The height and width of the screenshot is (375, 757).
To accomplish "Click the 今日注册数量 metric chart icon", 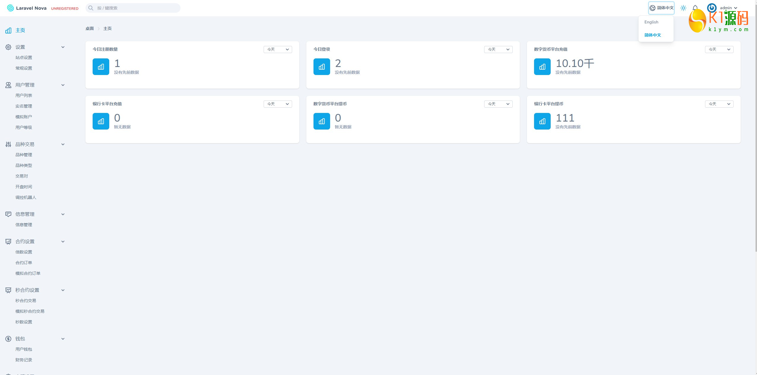I will click(101, 67).
